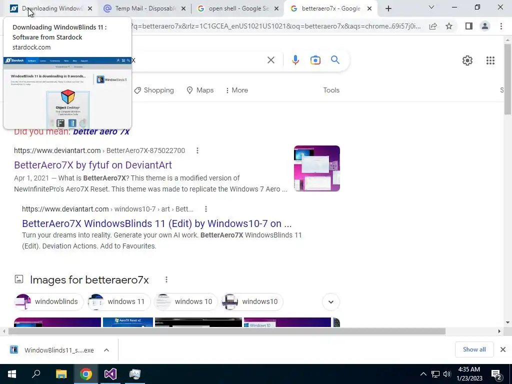This screenshot has width=512, height=384.
Task: Select the windows10 image chip
Action: point(252,301)
